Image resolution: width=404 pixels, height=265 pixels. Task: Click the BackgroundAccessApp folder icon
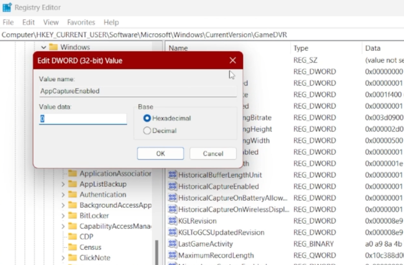click(x=73, y=205)
